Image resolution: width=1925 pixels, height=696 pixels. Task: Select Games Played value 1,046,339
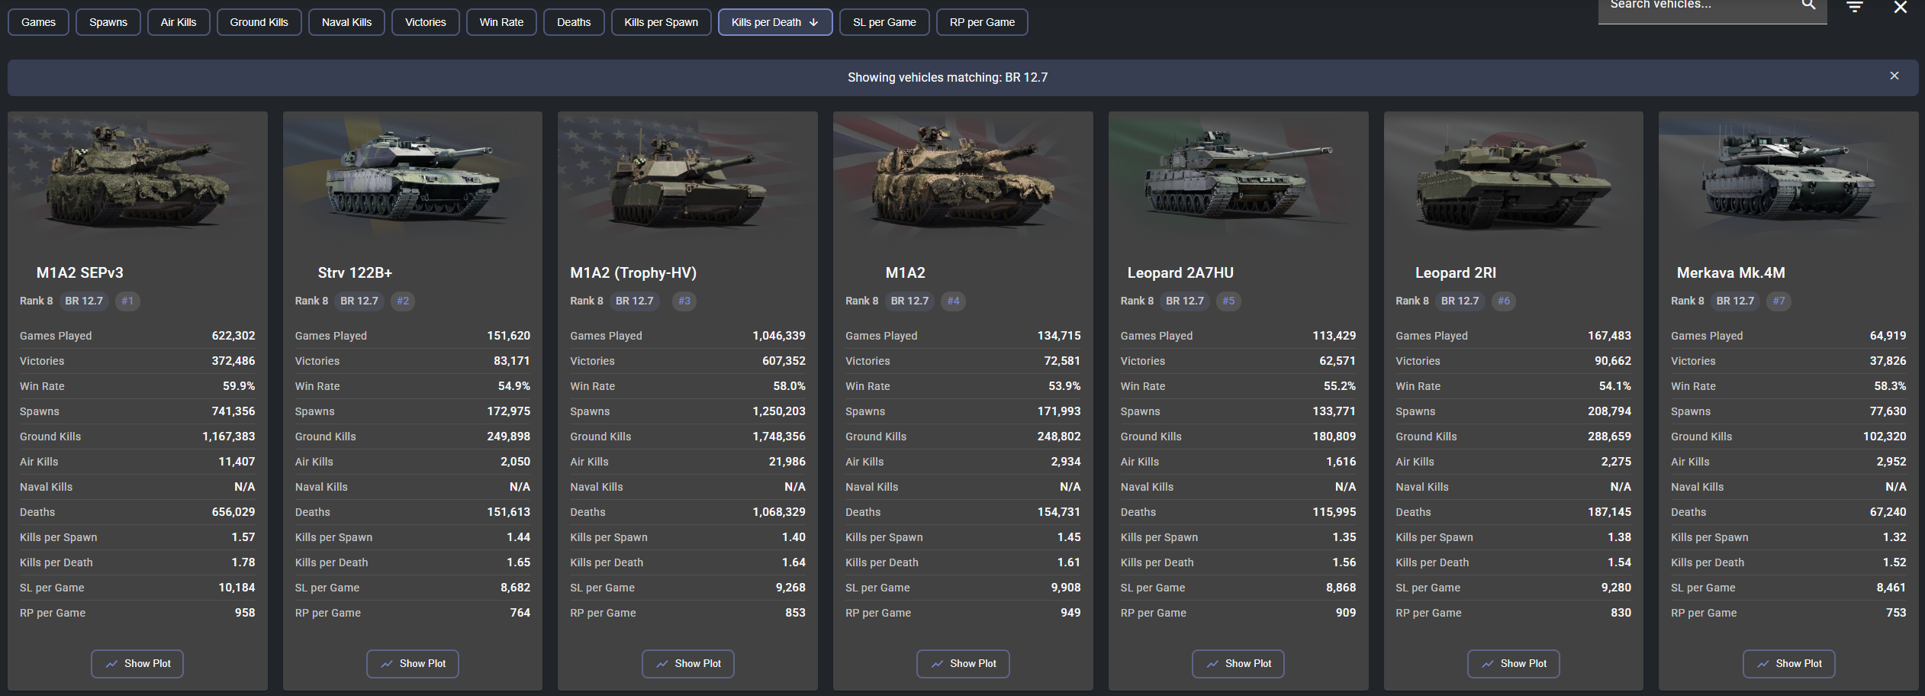[x=779, y=336]
